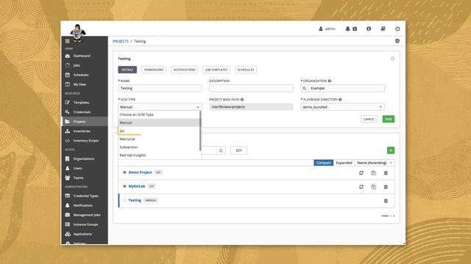Image resolution: width=471 pixels, height=264 pixels.
Task: Open the Demo Project link
Action: click(x=140, y=172)
